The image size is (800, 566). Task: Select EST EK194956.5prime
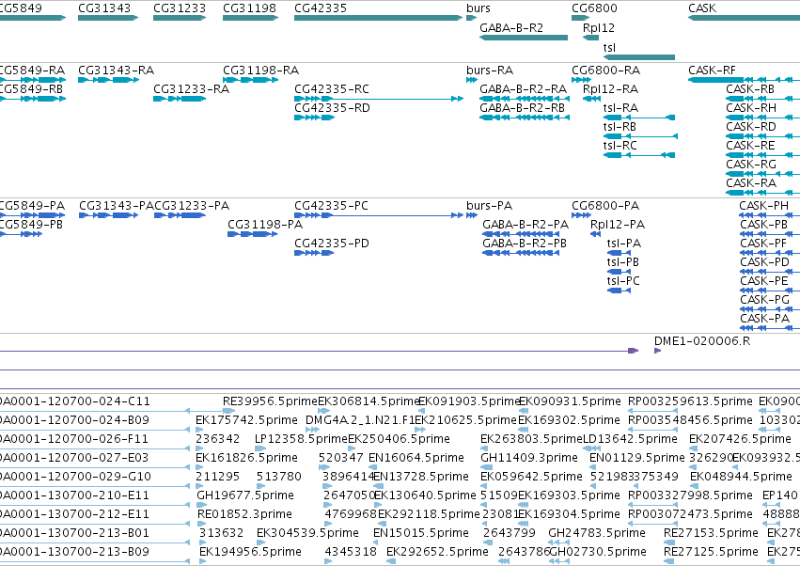point(250,552)
